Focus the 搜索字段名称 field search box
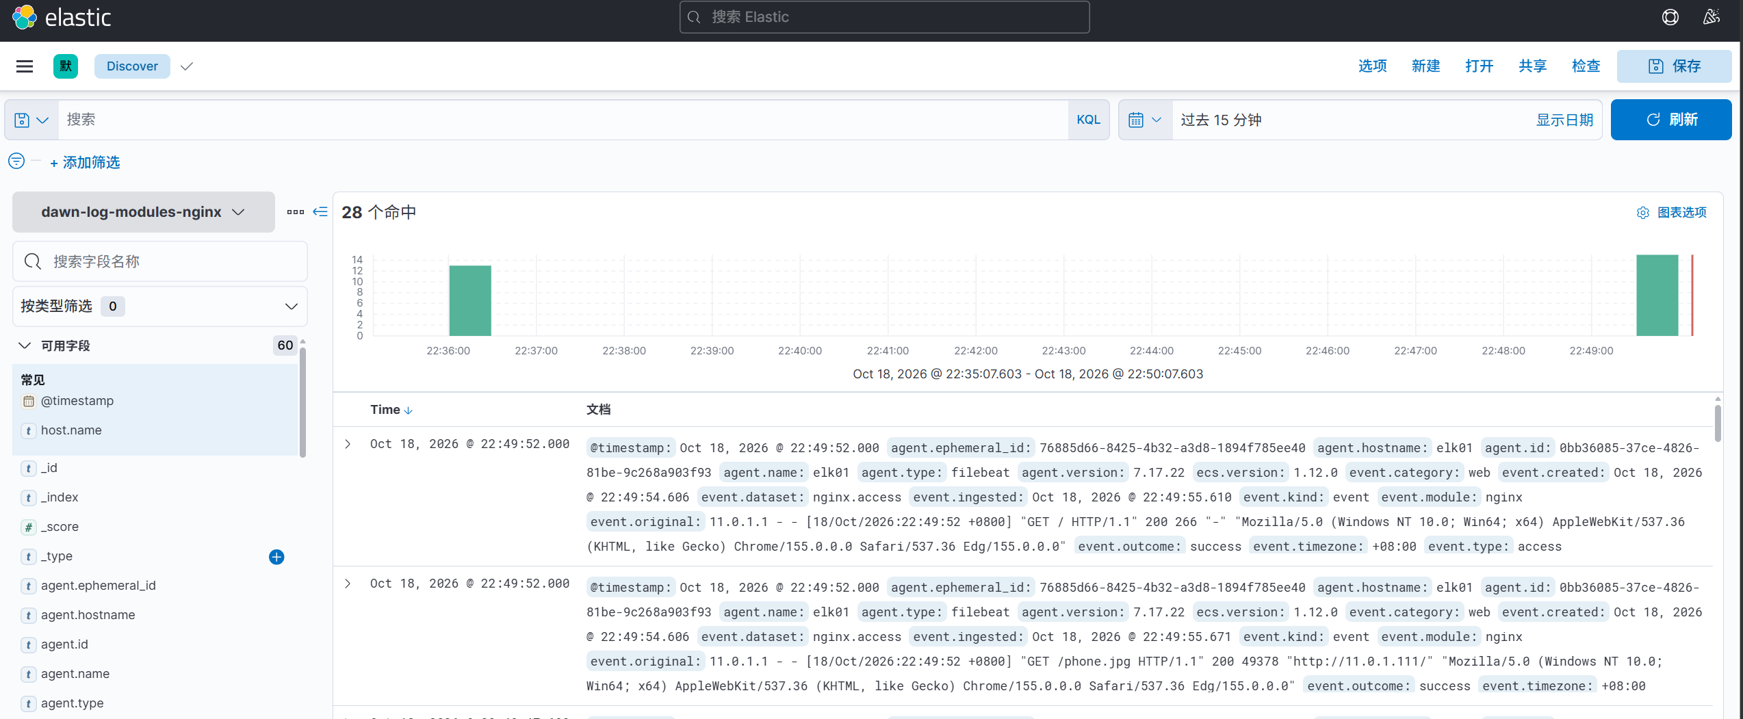The width and height of the screenshot is (1743, 719). (x=160, y=261)
